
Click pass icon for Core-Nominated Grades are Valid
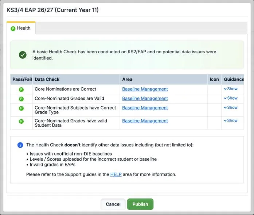click(21, 99)
